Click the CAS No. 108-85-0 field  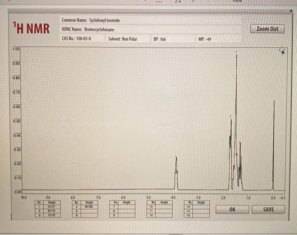[x=82, y=39]
